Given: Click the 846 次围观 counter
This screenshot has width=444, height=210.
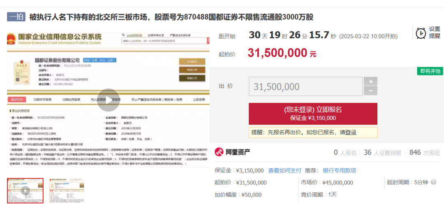Looking at the screenshot, I should tap(424, 153).
